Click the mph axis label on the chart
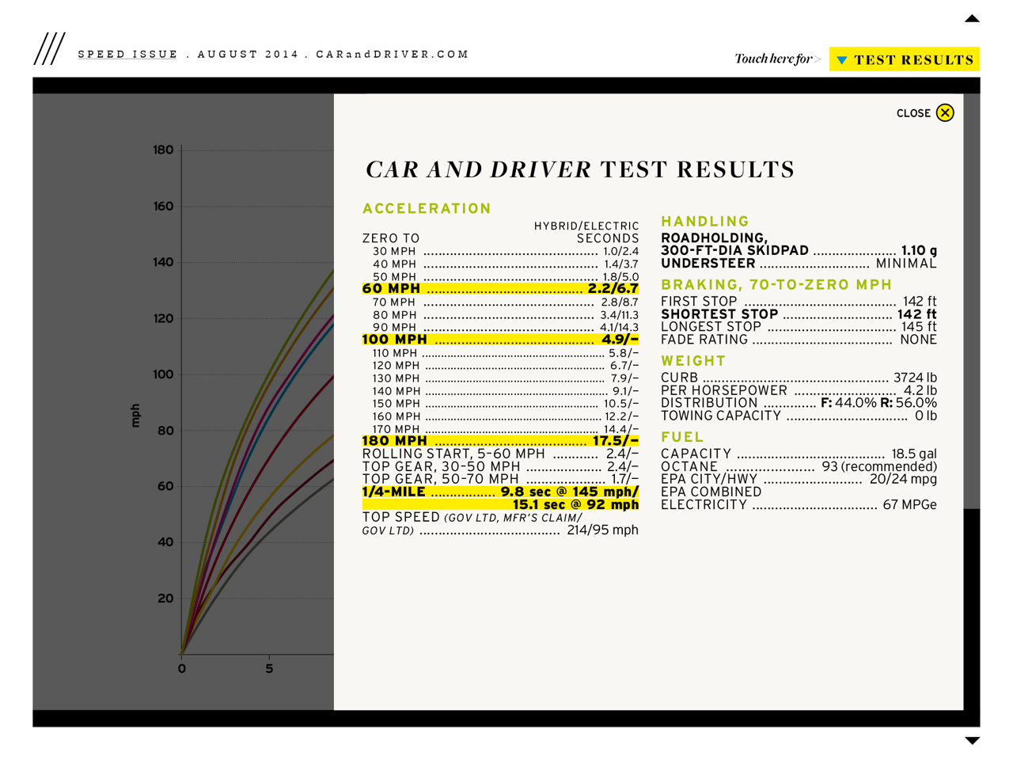Screen dimensions: 1013x760 pos(135,416)
